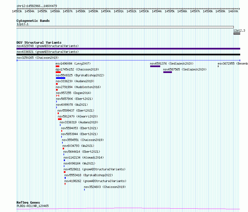This screenshot has width=248, height=212.
Task: Click the purple nsv6591376 Sedlazeck2020 bar
Action: point(155,66)
